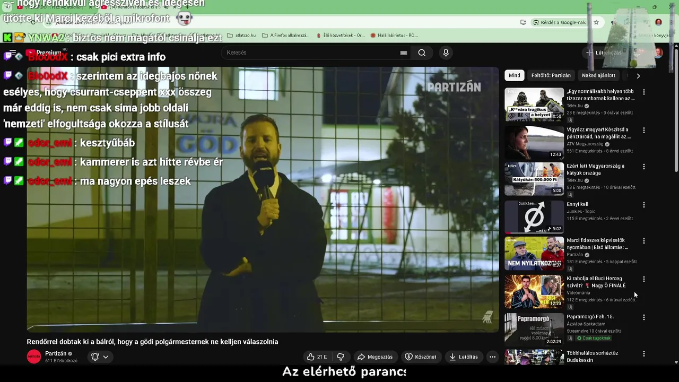
Task: Click the Videómánia channel name
Action: coord(578,293)
